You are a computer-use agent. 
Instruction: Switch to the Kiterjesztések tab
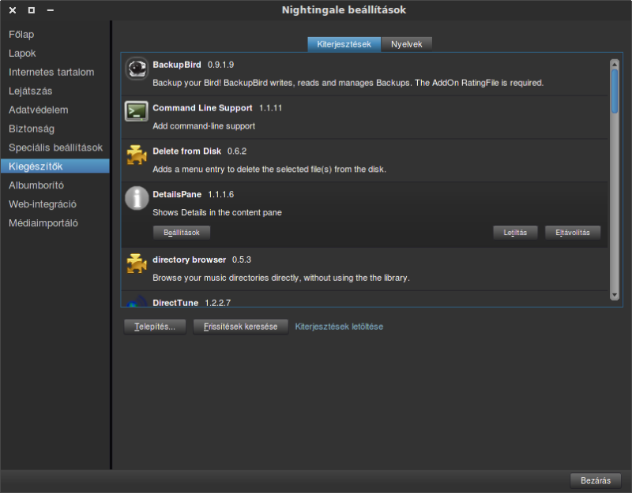tap(344, 44)
